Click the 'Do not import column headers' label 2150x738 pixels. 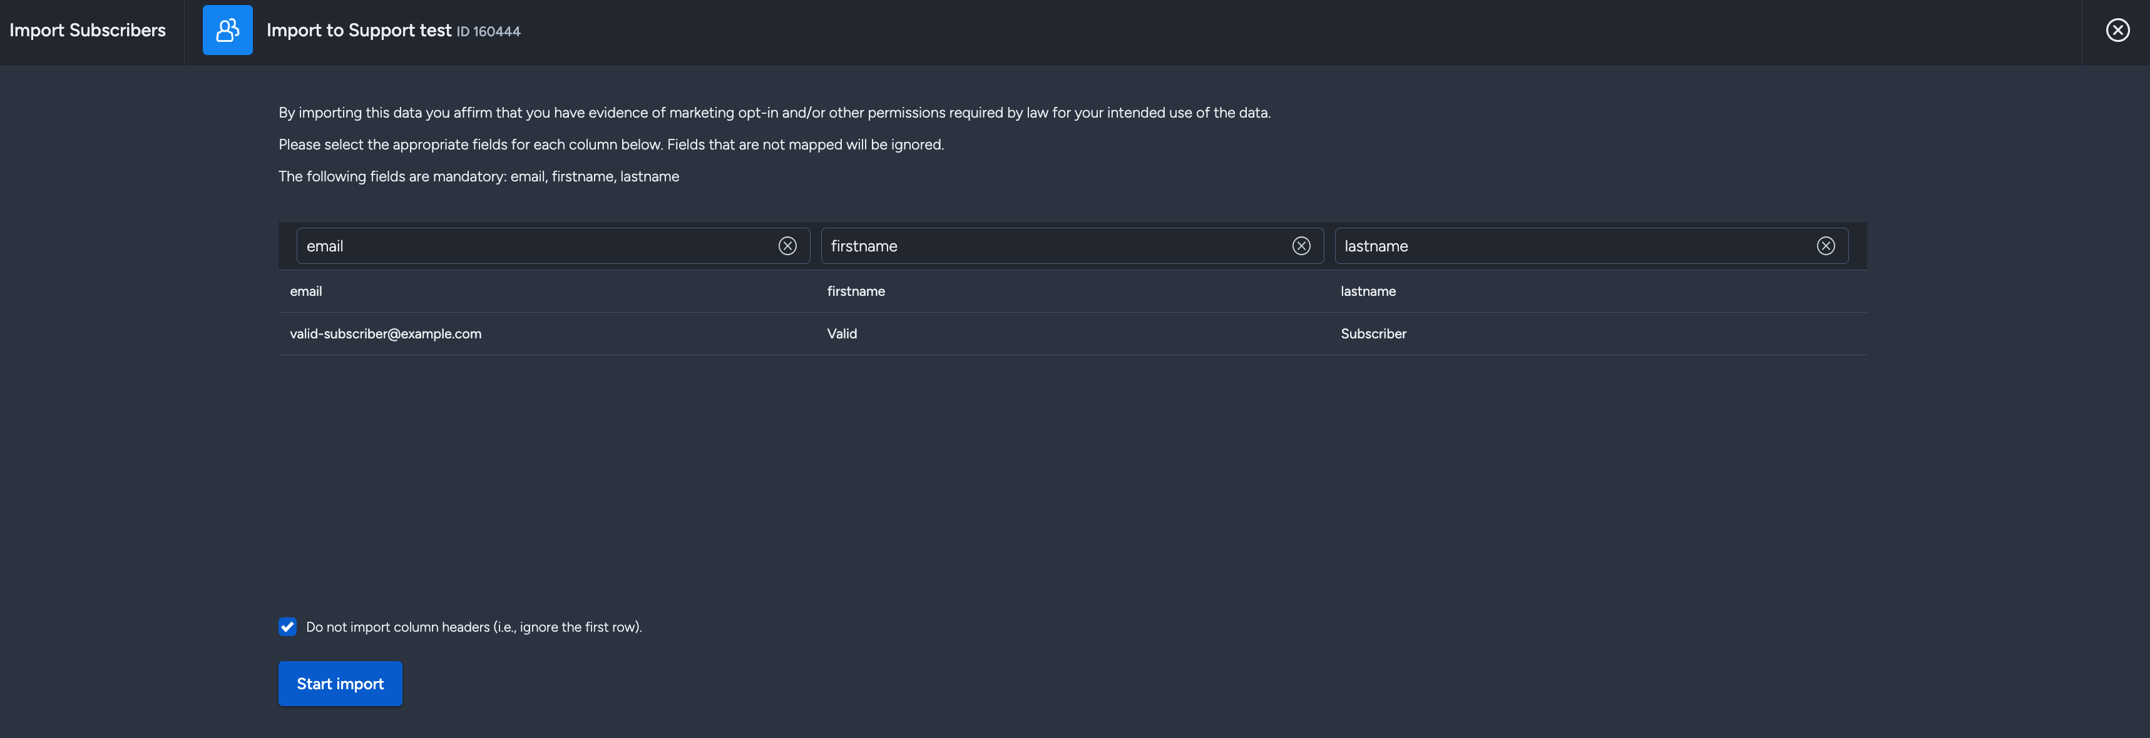click(x=474, y=627)
